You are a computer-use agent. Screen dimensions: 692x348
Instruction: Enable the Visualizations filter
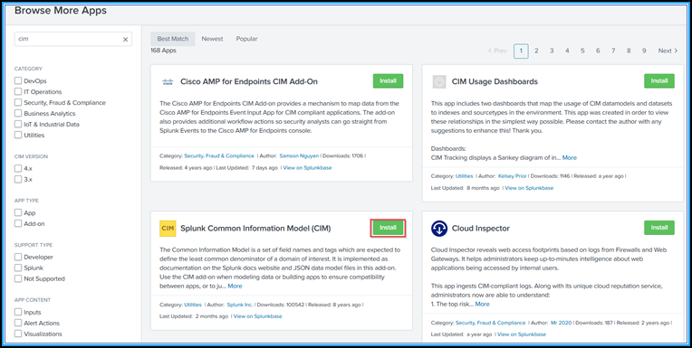click(18, 334)
